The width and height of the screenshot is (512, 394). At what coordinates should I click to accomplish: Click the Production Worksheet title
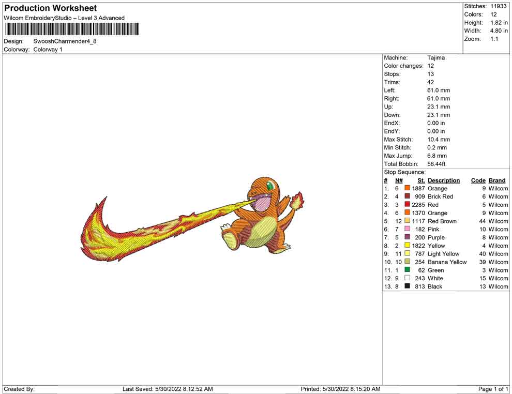51,8
